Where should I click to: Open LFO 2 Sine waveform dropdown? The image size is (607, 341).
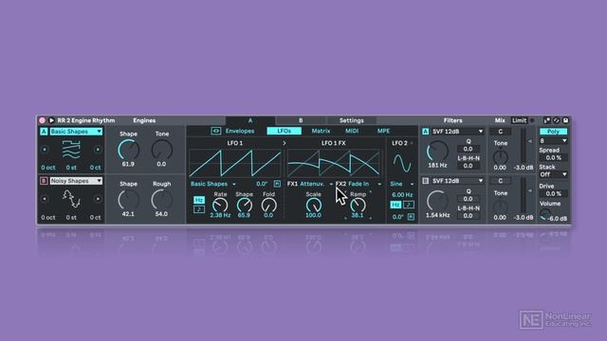click(x=402, y=184)
